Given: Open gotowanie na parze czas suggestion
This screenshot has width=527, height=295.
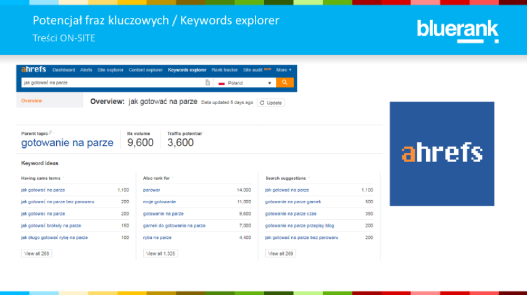Looking at the screenshot, I should click(291, 214).
